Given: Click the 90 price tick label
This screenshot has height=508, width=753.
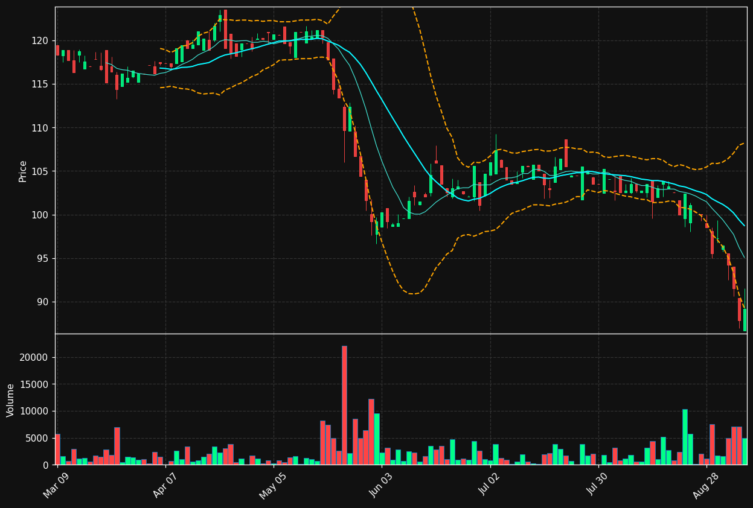Looking at the screenshot, I should (43, 302).
